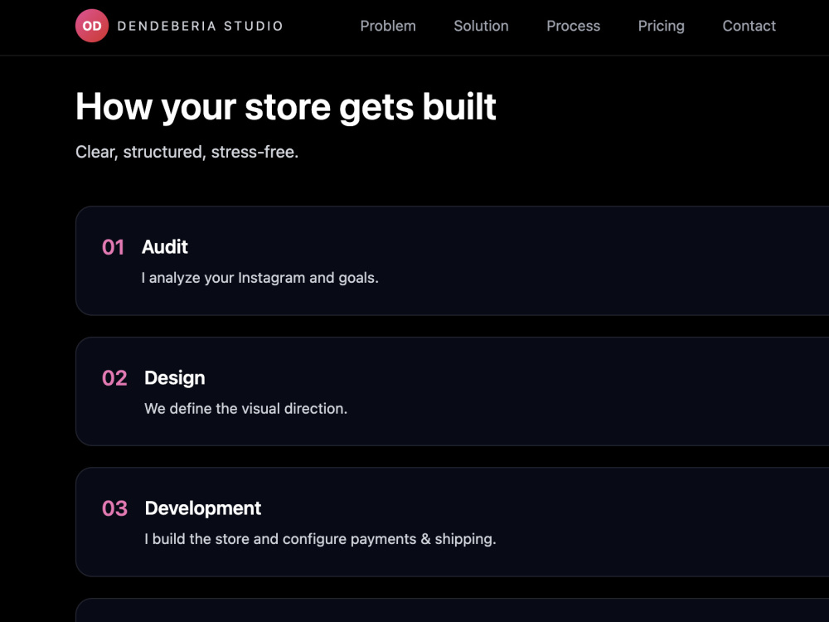The image size is (829, 622).
Task: Click the 02 step number
Action: coord(114,377)
